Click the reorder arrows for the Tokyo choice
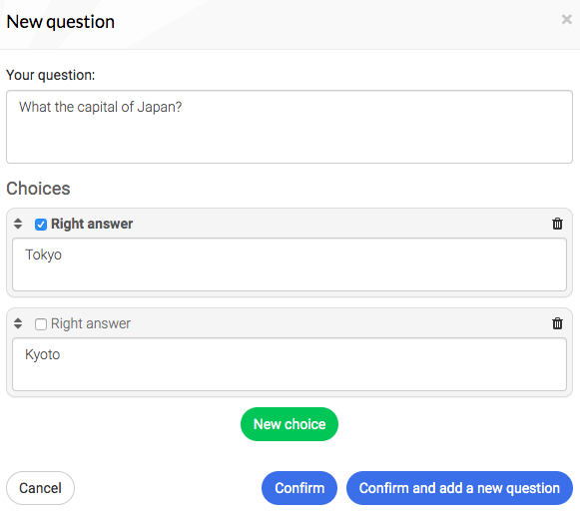Viewport: 580px width, 514px height. coord(18,224)
